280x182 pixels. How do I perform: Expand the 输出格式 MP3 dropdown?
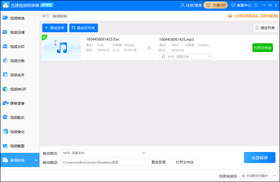pos(103,153)
